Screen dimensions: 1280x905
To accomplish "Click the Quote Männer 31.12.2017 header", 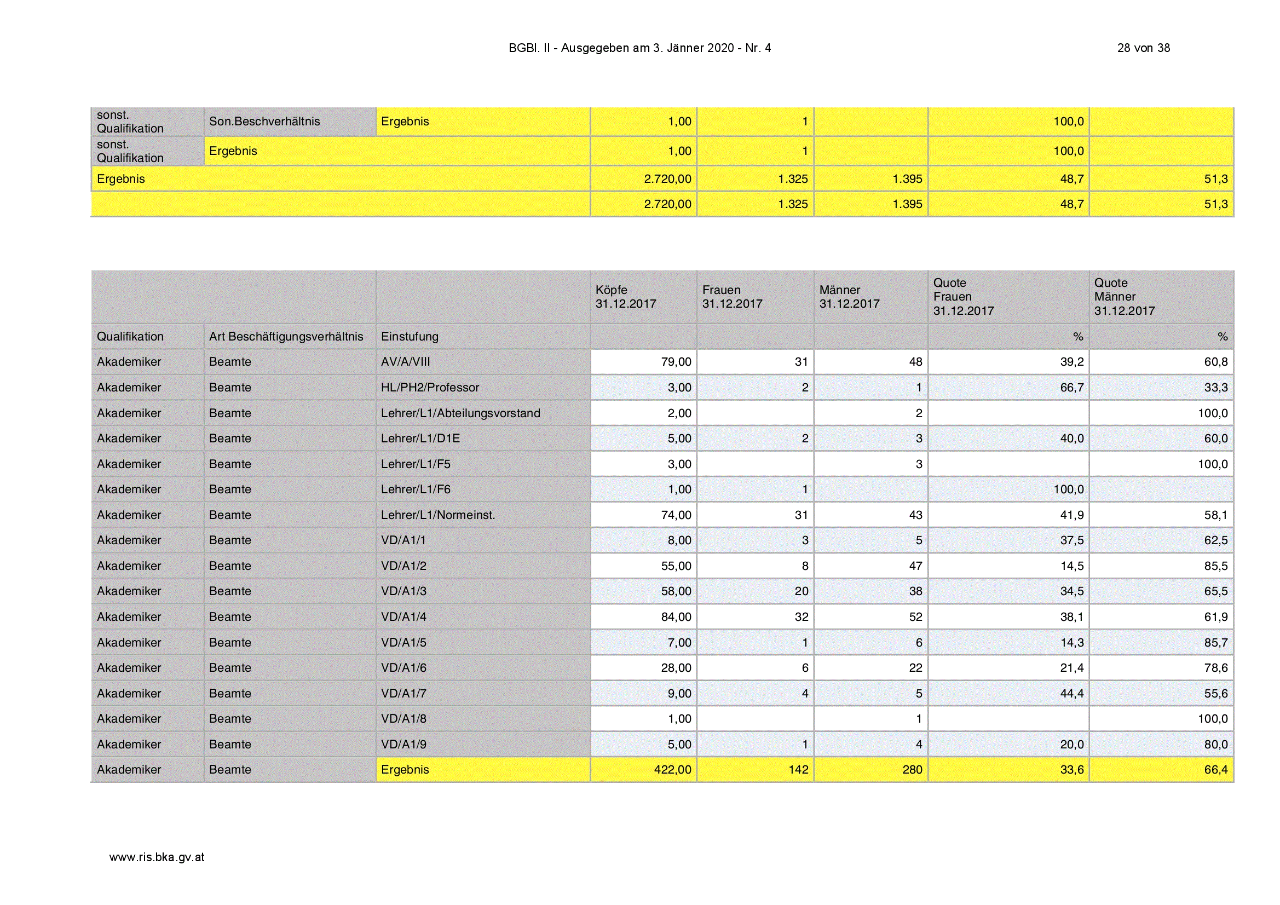I will (1161, 297).
